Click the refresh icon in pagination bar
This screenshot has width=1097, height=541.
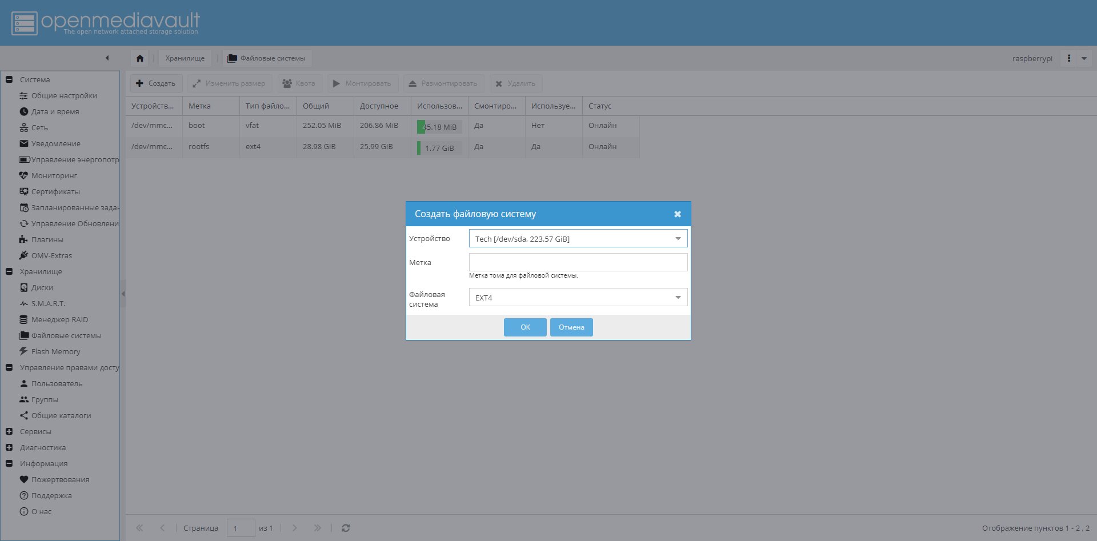pyautogui.click(x=346, y=528)
